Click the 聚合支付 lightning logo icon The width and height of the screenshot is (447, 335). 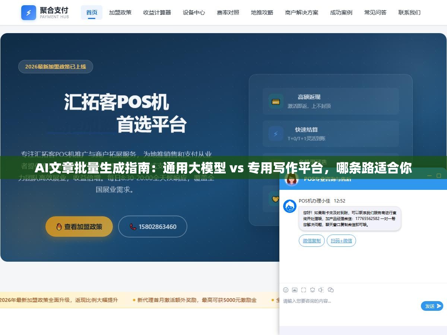(29, 13)
